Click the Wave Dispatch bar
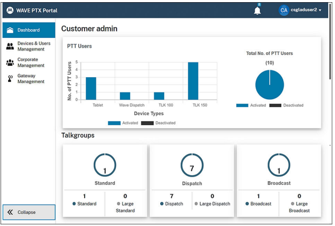This screenshot has width=335, height=226. (125, 96)
